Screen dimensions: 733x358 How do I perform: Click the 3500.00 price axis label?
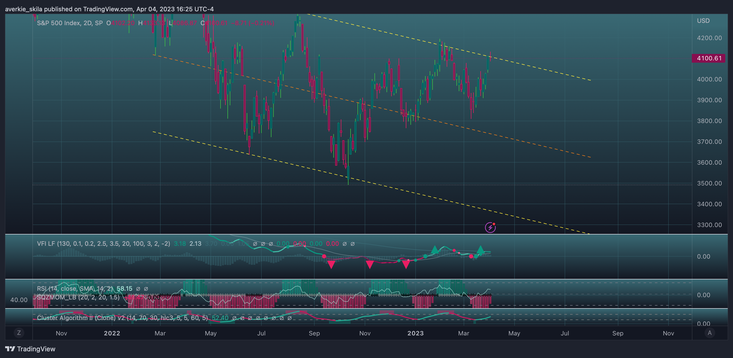pos(709,183)
